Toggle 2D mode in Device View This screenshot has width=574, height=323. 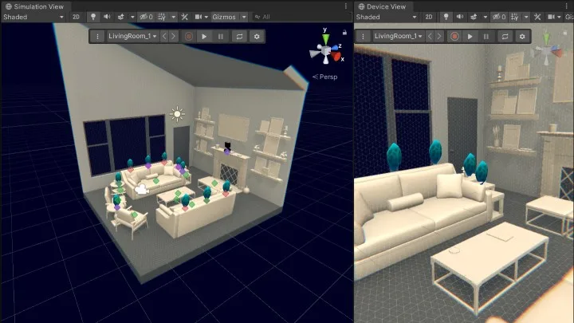[x=429, y=17]
